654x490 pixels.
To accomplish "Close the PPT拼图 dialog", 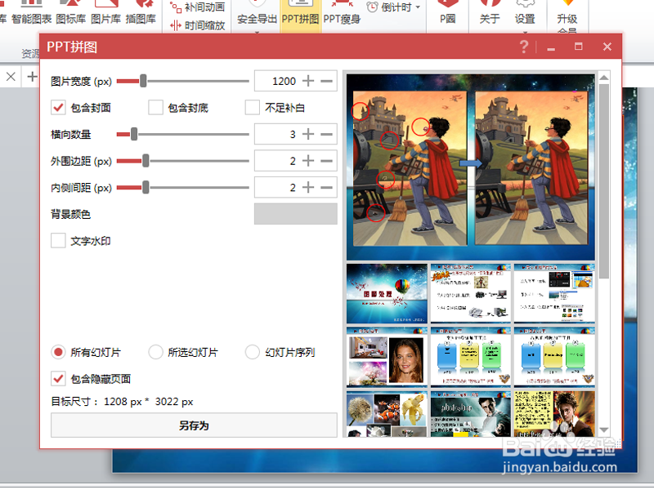I will (x=607, y=47).
